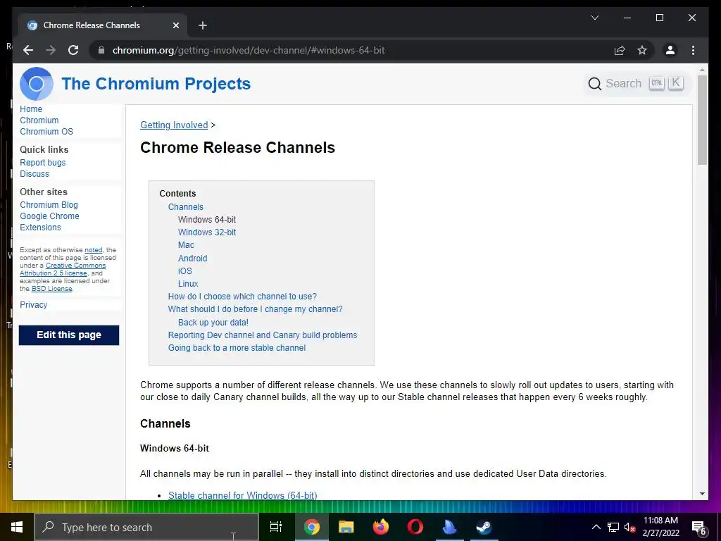This screenshot has width=721, height=541.
Task: Show hidden system tray icons
Action: [x=596, y=527]
